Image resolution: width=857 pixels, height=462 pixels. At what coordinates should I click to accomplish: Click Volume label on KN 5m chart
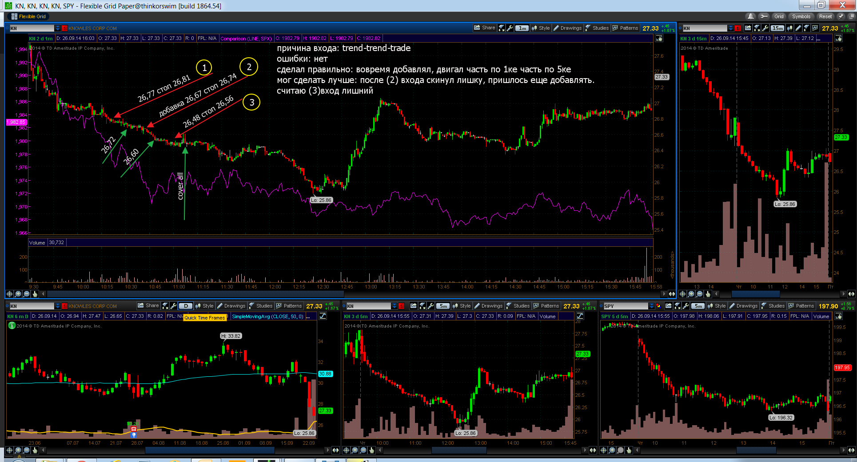(547, 316)
